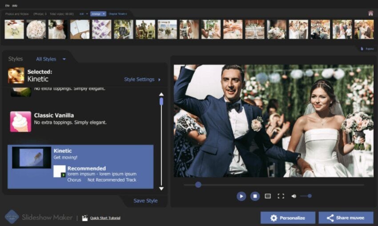Open the Arrange dropdown button
The width and height of the screenshot is (378, 226).
coord(98,14)
